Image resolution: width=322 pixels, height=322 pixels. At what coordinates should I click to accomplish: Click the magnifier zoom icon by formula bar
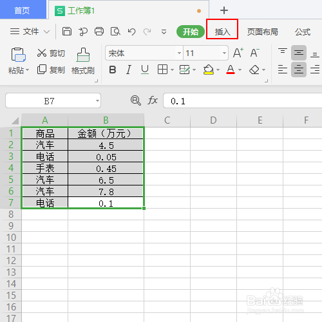[x=136, y=100]
